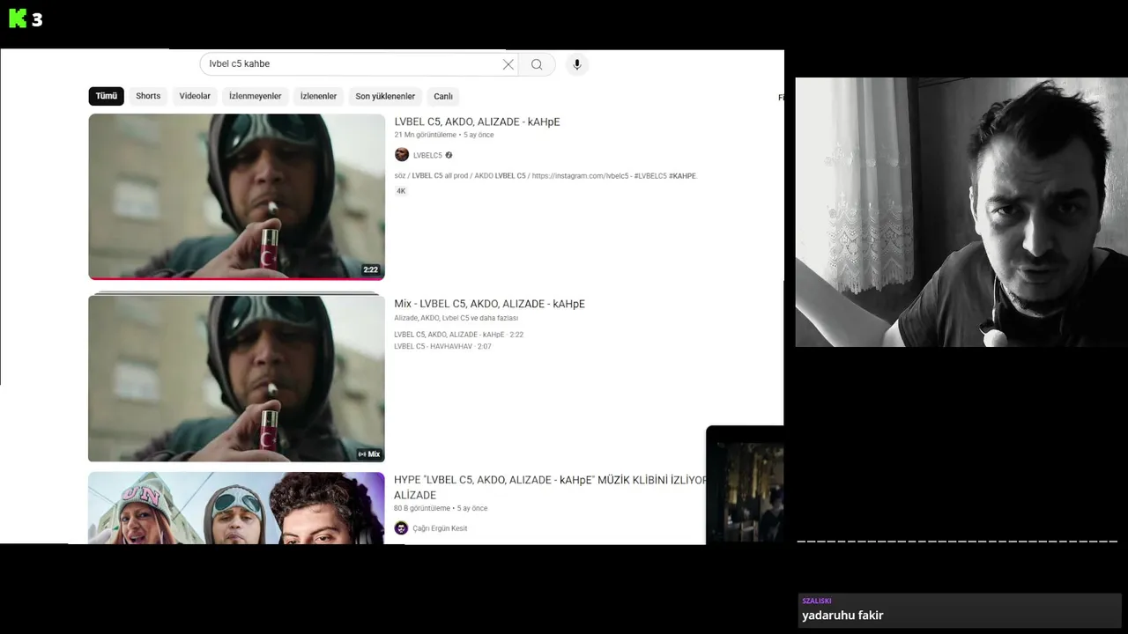The image size is (1128, 634).
Task: Open the LVBELC5 channel avatar
Action: [x=402, y=155]
